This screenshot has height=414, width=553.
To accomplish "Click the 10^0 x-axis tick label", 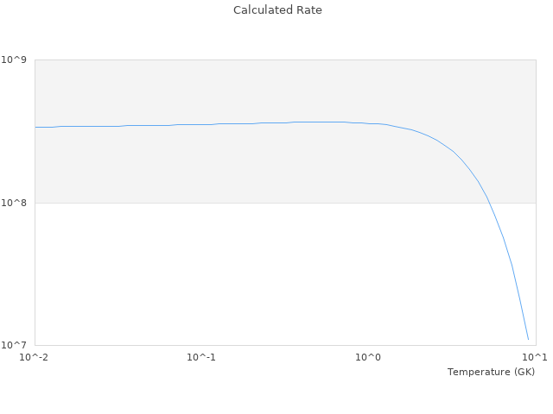I will (368, 357).
